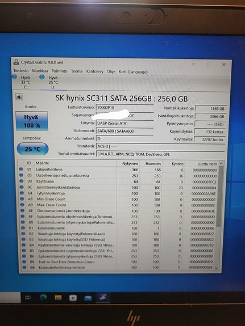Image resolution: width=245 pixels, height=326 pixels.
Task: Open the Microsoft Store taskbar icon
Action: 73,298
